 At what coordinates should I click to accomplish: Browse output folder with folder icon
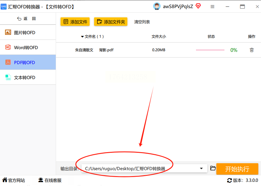(213, 168)
